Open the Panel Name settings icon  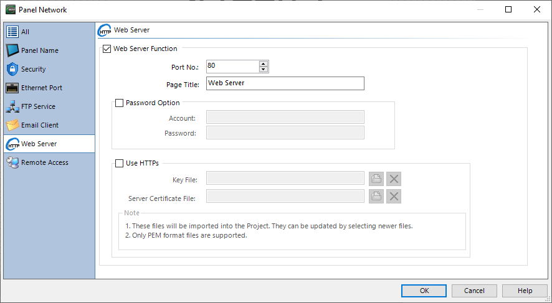[12, 50]
